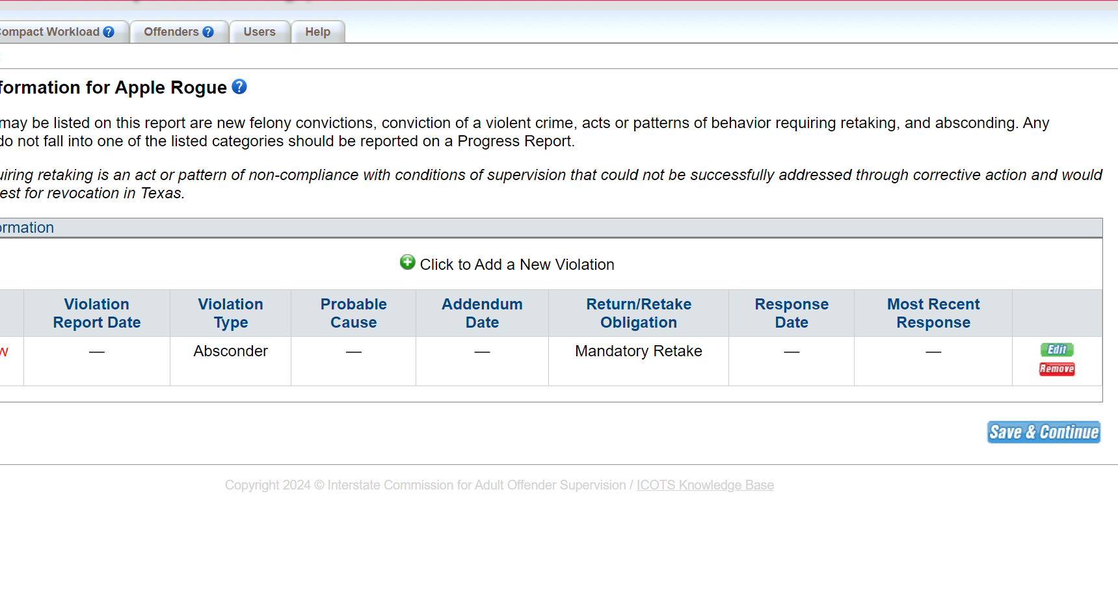The height and width of the screenshot is (615, 1118).
Task: Click the help icon beside Apple Rogue heading
Action: coord(239,86)
